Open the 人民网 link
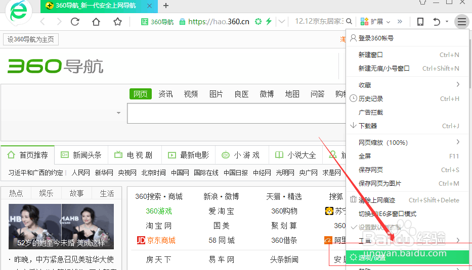 point(80,173)
